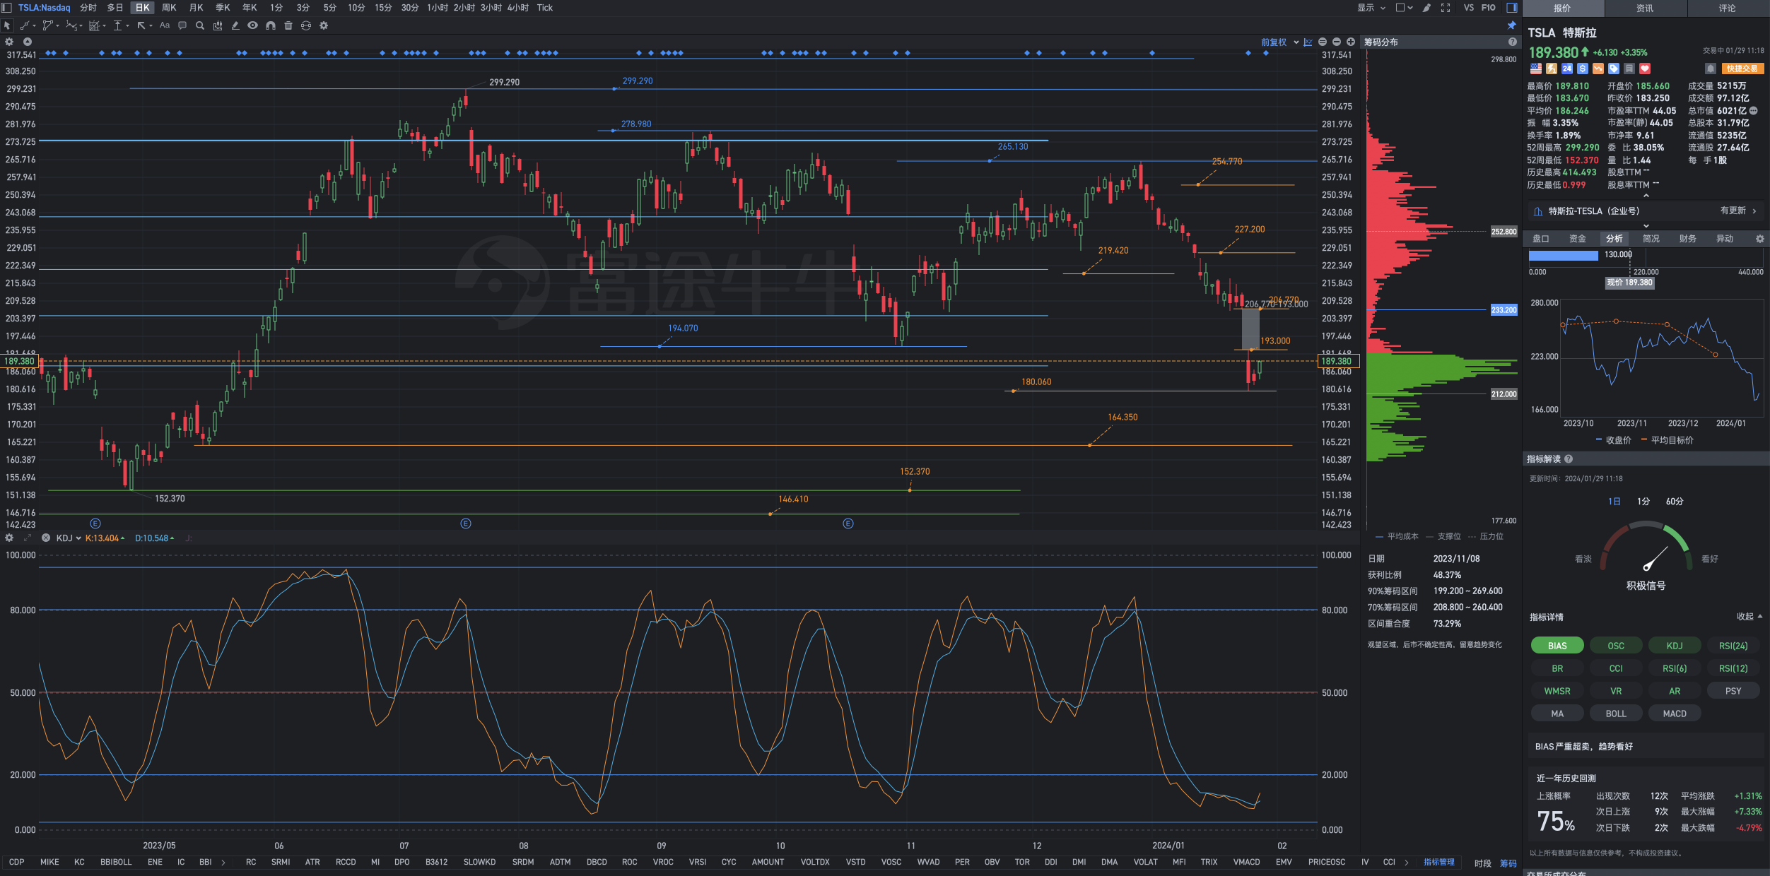Screen dimensions: 1770x876
Task: Zoom in chart with plus icon
Action: 1350,42
